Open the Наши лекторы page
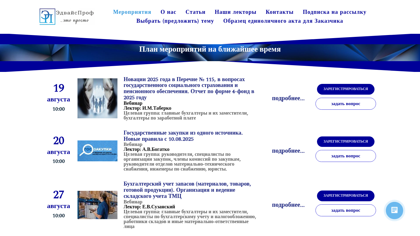The width and height of the screenshot is (420, 236). [x=236, y=12]
